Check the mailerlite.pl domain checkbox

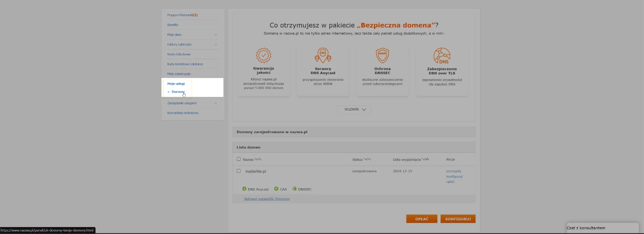click(x=239, y=171)
